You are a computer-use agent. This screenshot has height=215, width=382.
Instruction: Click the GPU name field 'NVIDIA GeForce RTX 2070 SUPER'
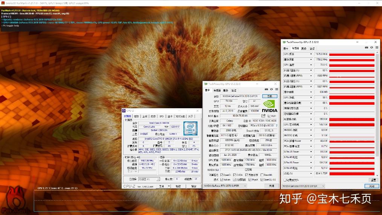coord(240,96)
